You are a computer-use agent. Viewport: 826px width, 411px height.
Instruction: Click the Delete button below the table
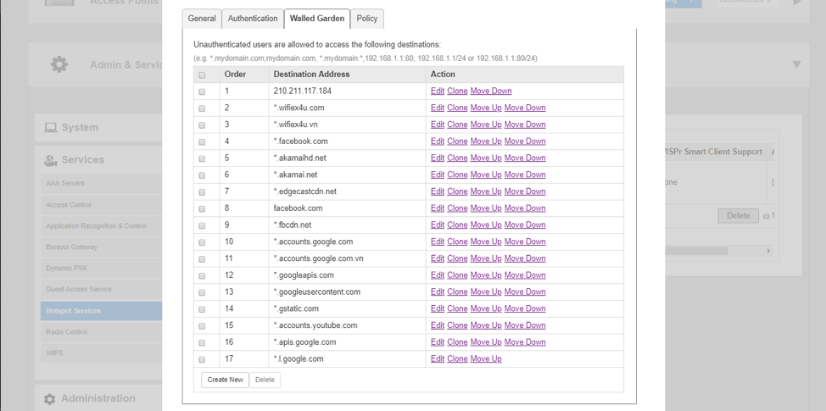pos(265,380)
